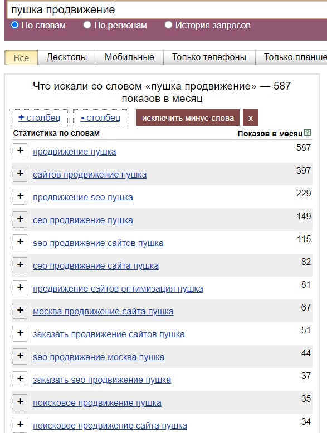Click plus icon for 'сео продвижение пушка'
This screenshot has height=433, width=327.
[x=20, y=219]
